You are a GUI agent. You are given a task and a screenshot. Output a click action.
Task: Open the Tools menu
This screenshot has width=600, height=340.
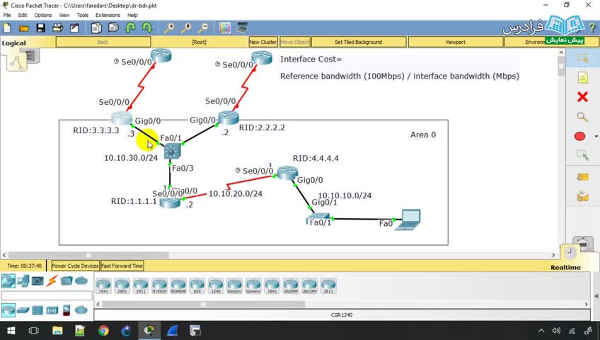point(82,15)
